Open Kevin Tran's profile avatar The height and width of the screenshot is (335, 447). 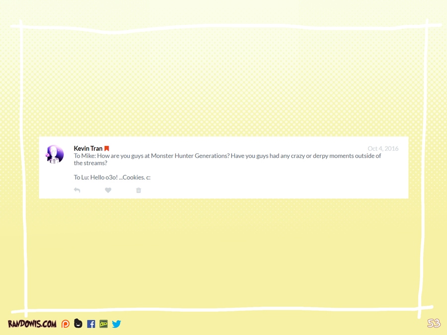point(55,154)
